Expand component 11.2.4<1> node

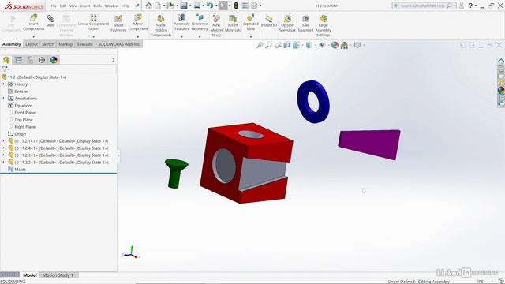pos(3,148)
